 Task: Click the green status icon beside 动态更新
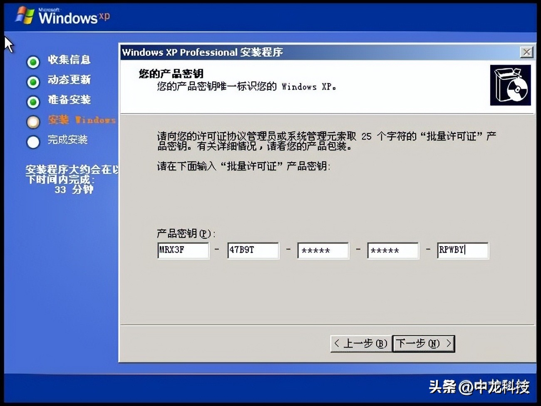tap(33, 82)
